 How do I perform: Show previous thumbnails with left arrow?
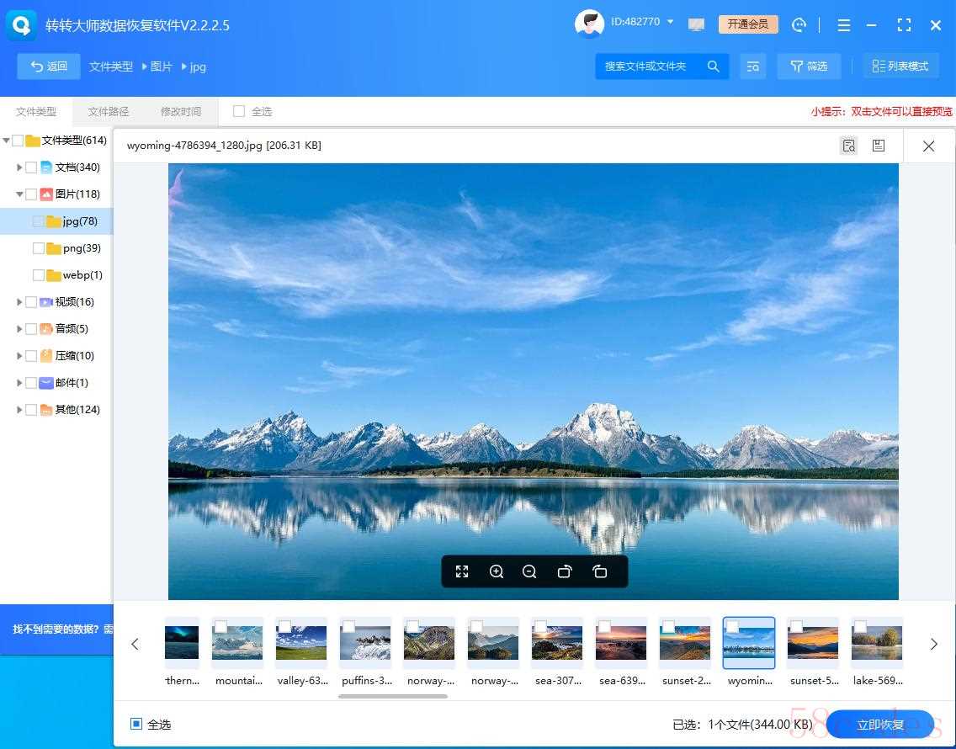coord(135,644)
